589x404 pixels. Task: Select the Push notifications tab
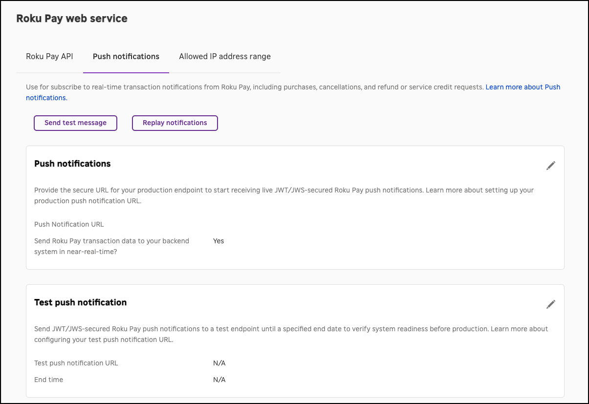tap(126, 56)
